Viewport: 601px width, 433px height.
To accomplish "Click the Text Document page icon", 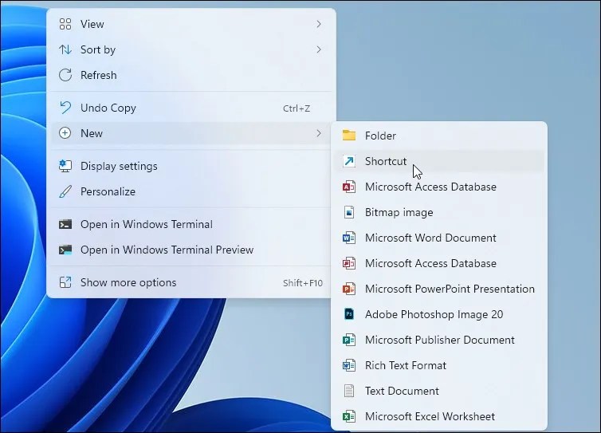I will pyautogui.click(x=349, y=391).
